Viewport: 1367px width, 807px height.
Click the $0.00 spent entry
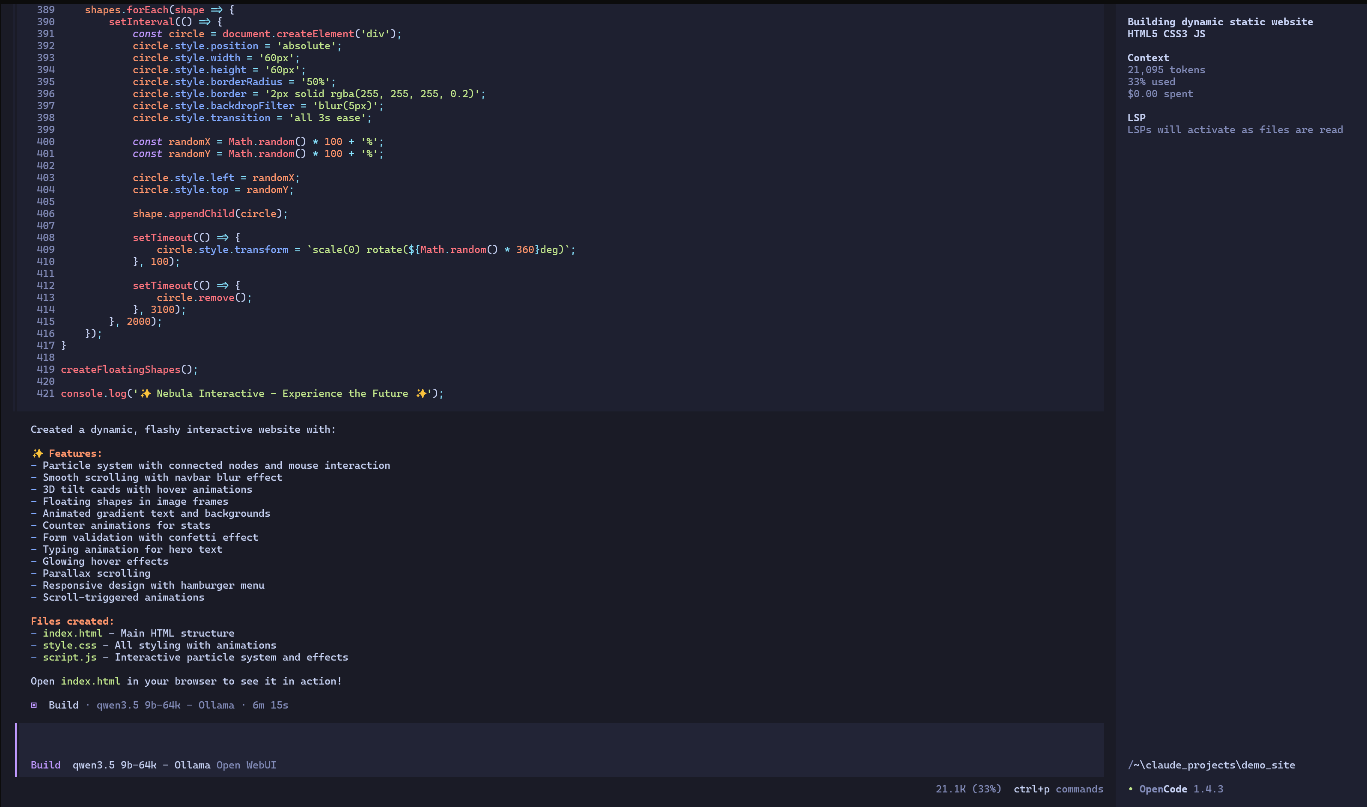click(1160, 93)
